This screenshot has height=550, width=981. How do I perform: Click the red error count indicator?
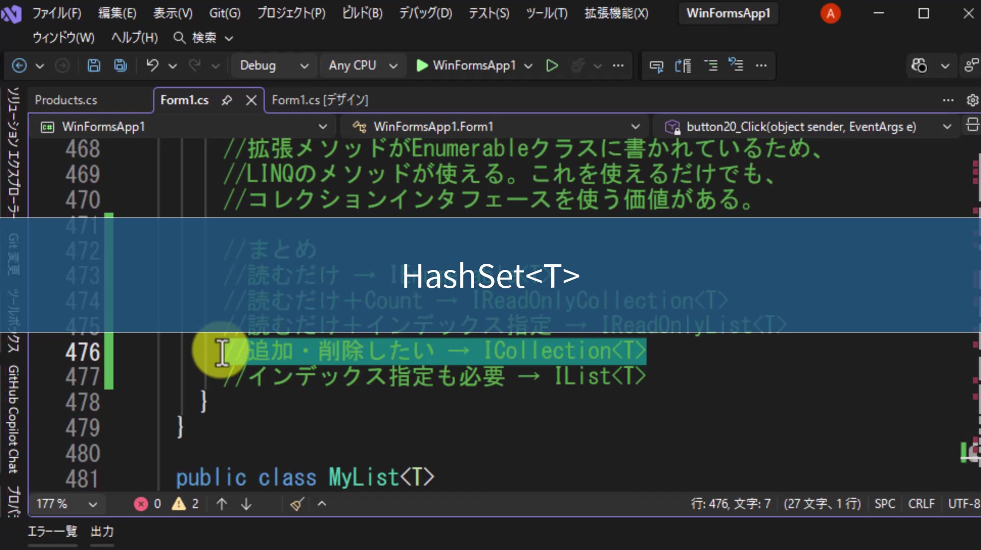[x=148, y=504]
